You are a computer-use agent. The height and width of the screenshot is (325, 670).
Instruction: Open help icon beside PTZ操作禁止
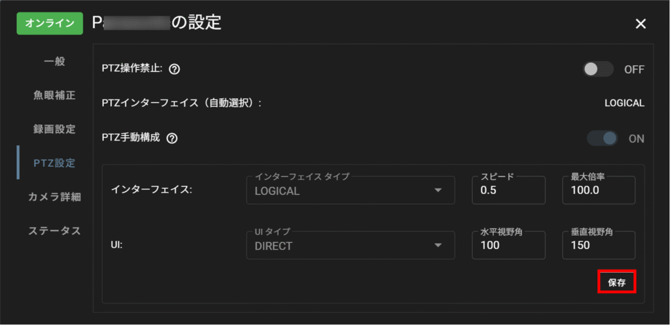tap(174, 69)
